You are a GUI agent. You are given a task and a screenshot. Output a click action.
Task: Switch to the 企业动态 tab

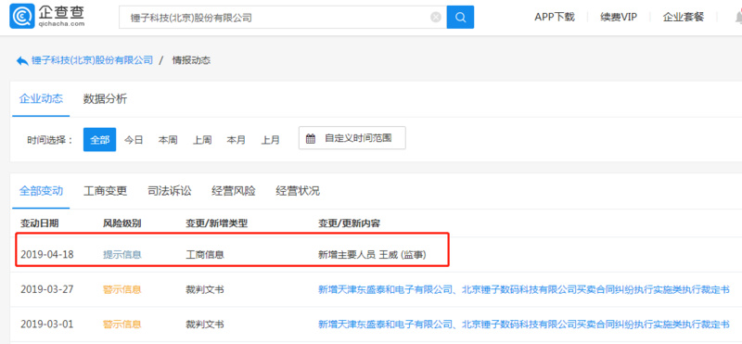point(41,99)
